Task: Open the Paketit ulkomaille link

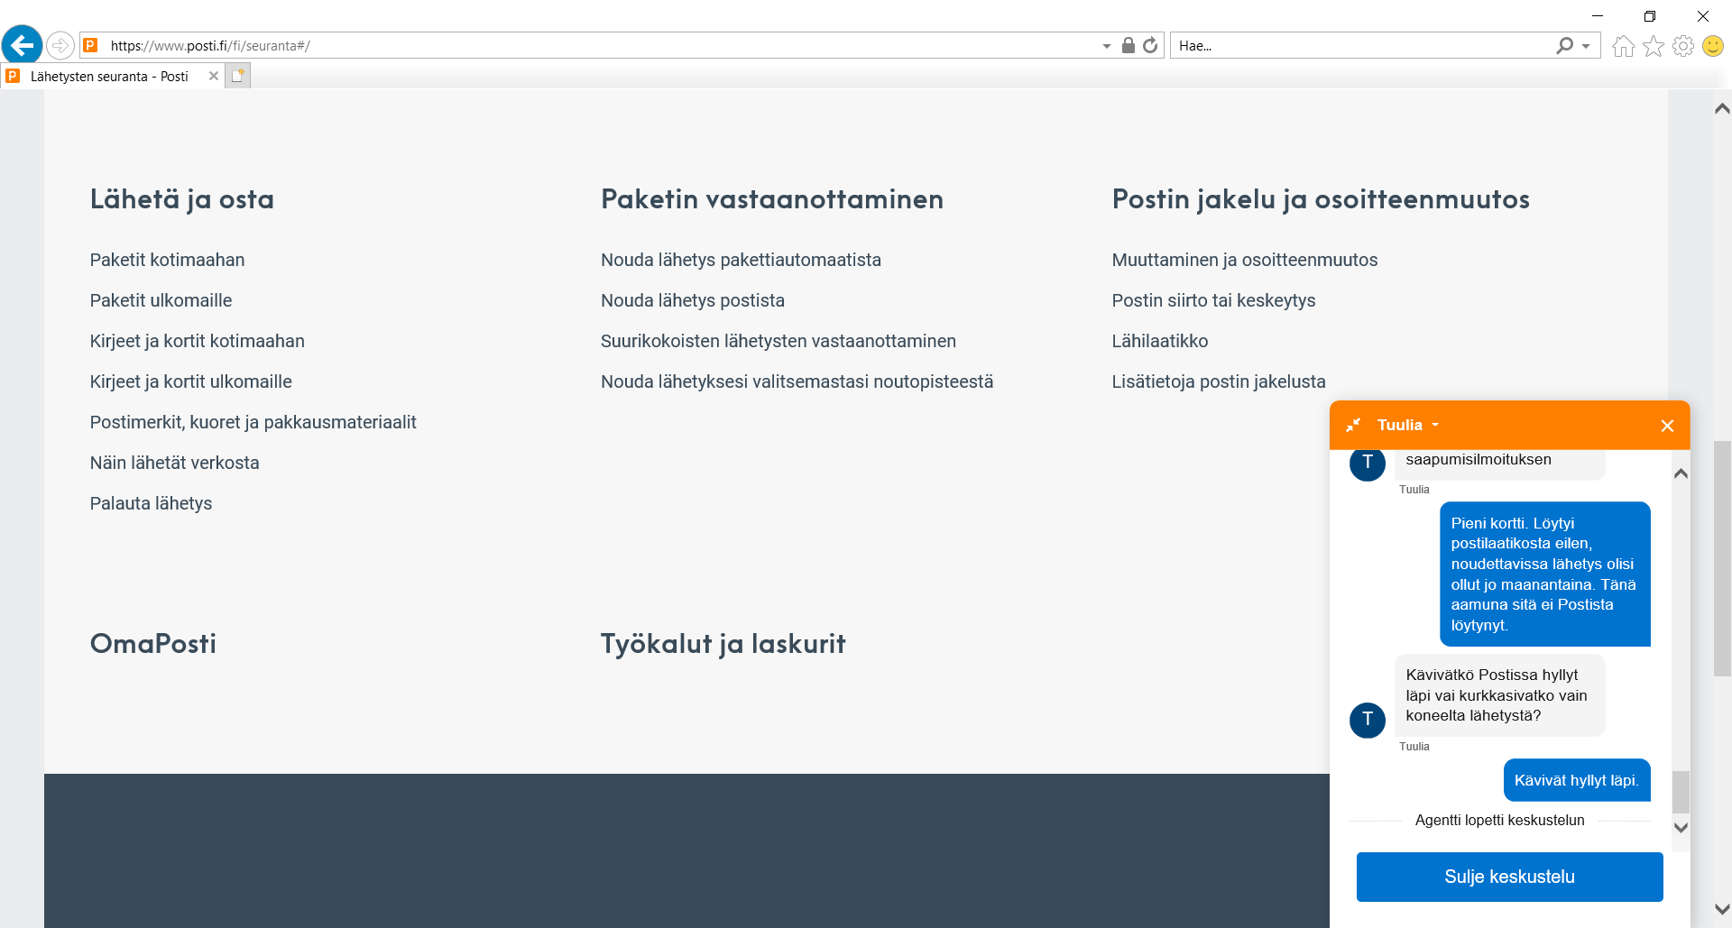Action: point(161,300)
